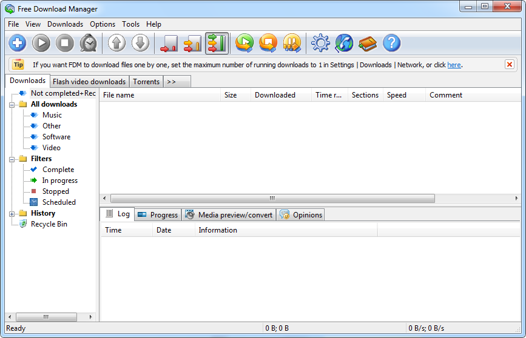Open the Tools menu

coord(130,24)
